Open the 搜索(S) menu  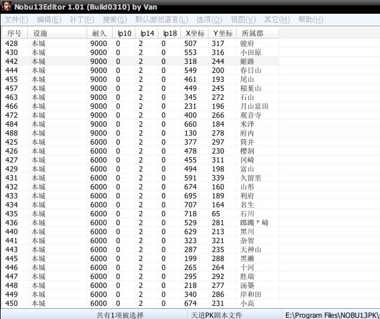tap(115, 20)
